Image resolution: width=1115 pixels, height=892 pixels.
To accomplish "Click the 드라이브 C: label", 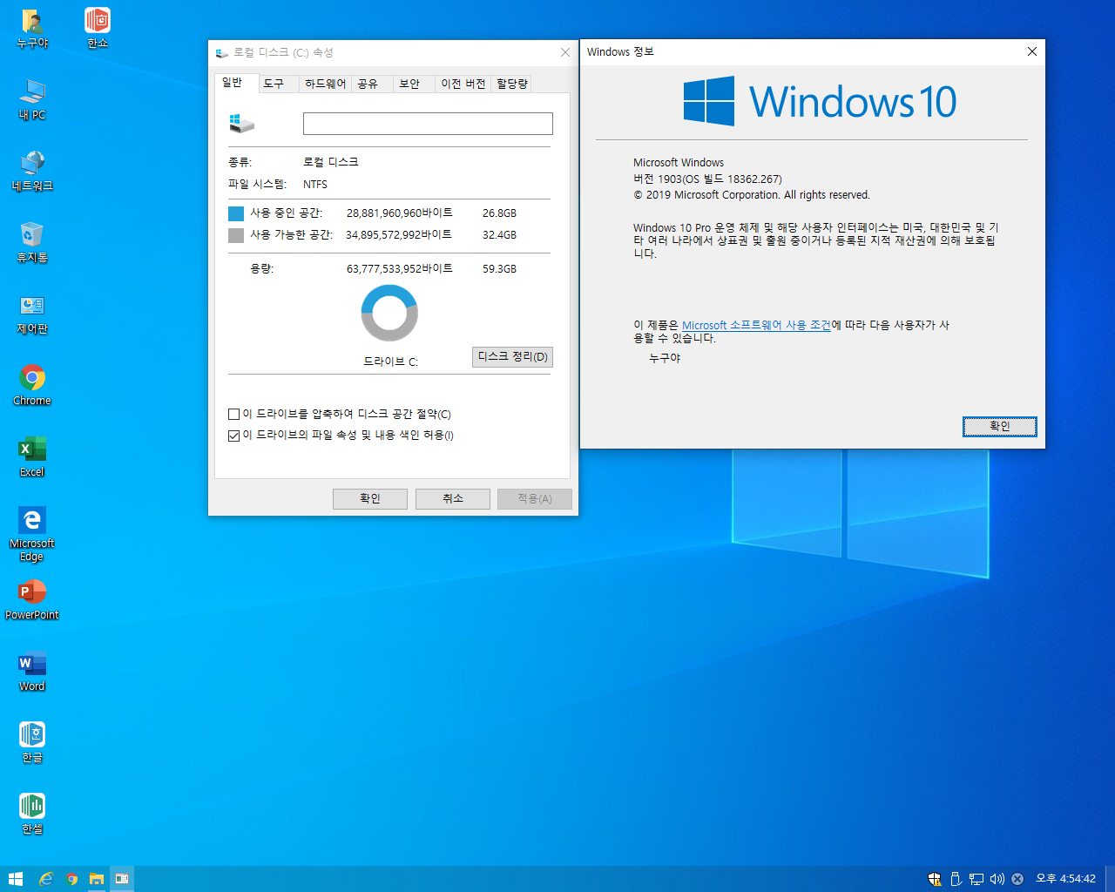I will coord(390,362).
